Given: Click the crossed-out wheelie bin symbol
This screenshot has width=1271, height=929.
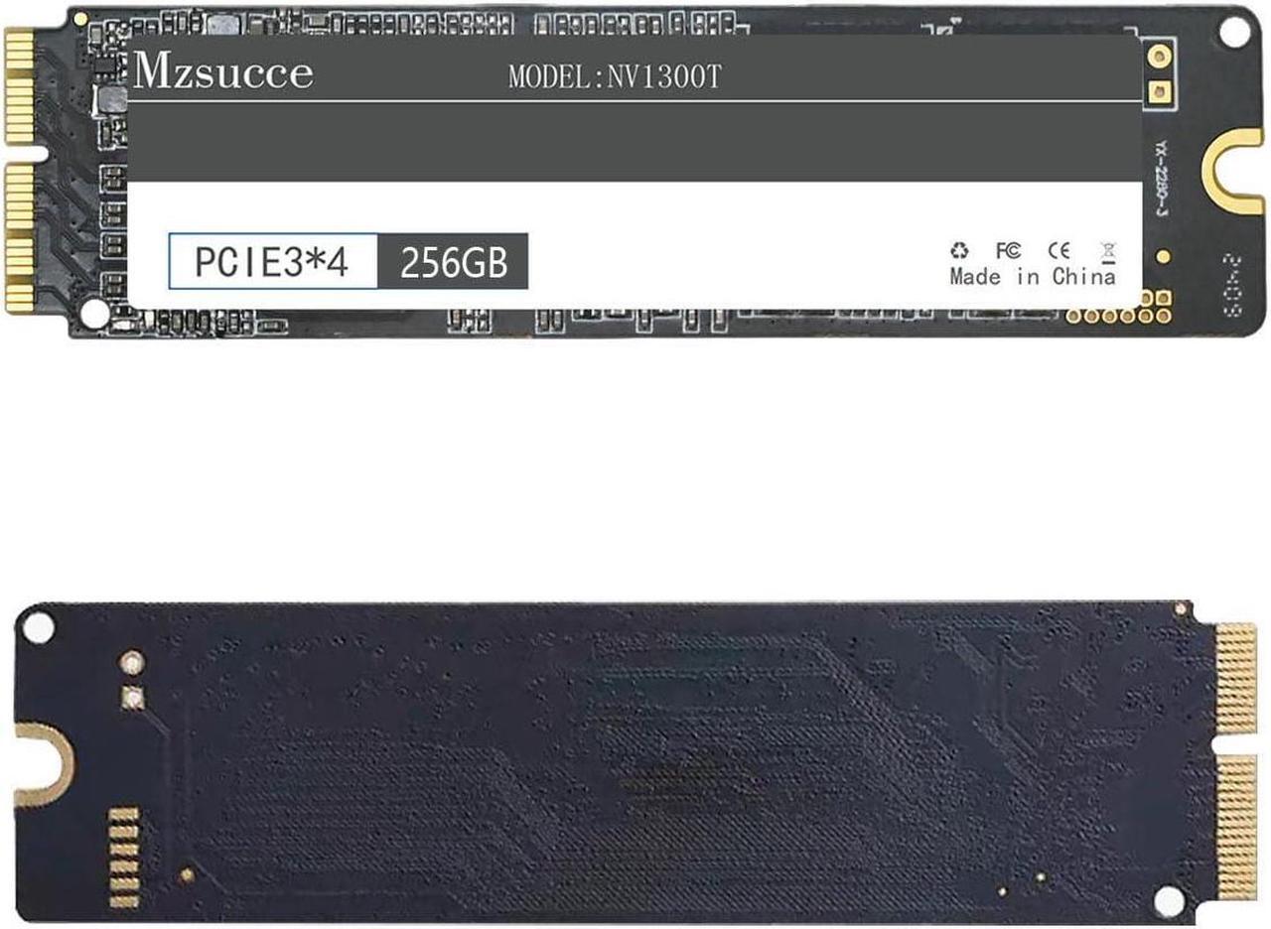Looking at the screenshot, I should point(1108,251).
